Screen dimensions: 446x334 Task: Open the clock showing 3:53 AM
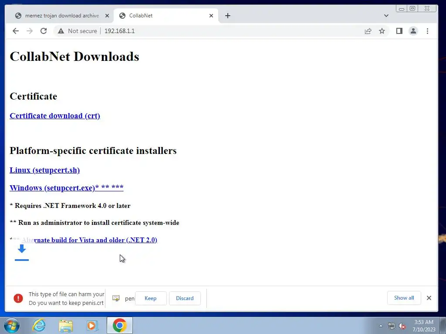[424, 326]
